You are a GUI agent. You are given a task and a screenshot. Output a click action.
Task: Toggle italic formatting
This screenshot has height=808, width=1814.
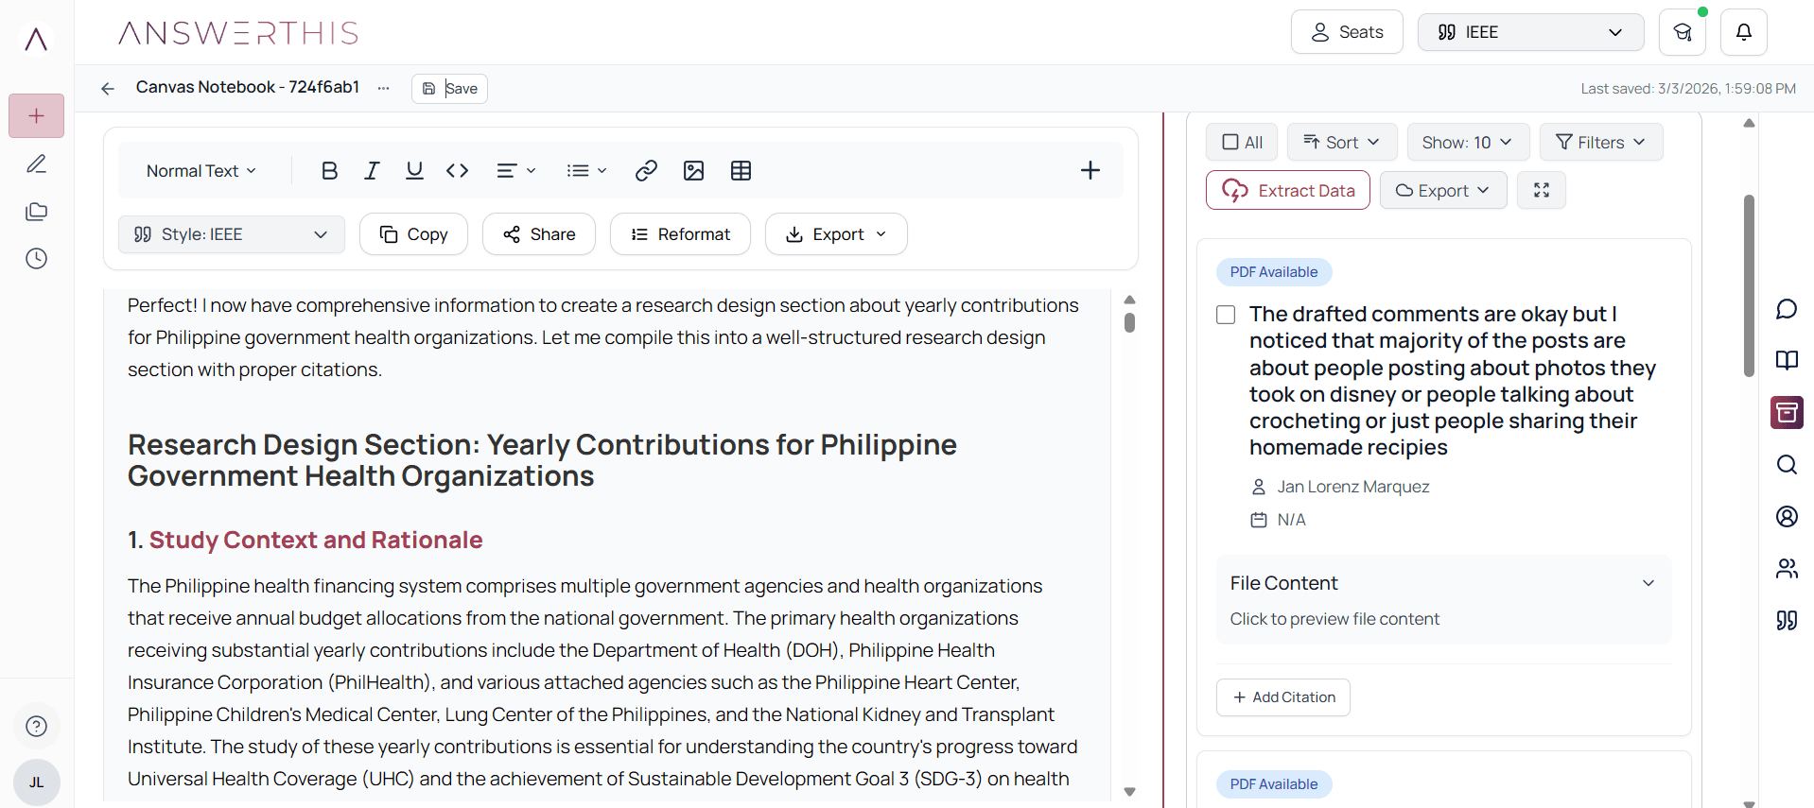click(x=372, y=171)
